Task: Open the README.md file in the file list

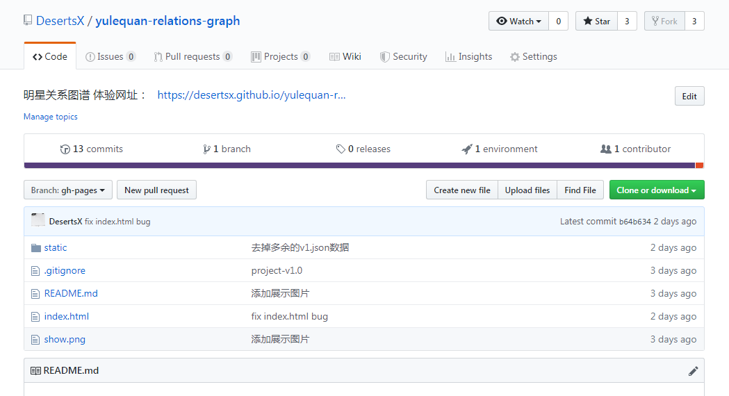Action: pos(71,293)
